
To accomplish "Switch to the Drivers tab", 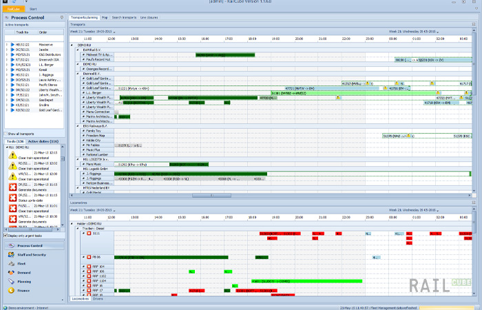I will (98, 298).
